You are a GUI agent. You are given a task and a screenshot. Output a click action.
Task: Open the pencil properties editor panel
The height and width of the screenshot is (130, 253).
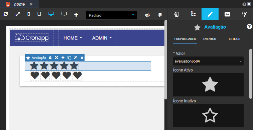(x=210, y=14)
